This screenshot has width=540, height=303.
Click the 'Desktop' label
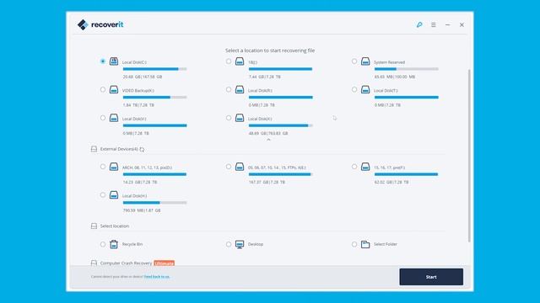256,244
